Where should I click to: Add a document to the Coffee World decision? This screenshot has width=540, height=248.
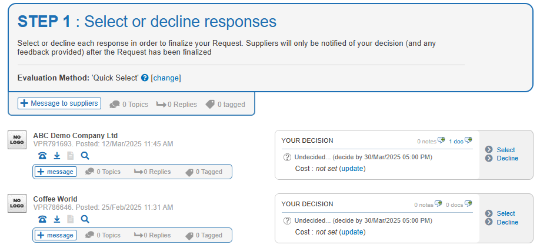click(468, 204)
